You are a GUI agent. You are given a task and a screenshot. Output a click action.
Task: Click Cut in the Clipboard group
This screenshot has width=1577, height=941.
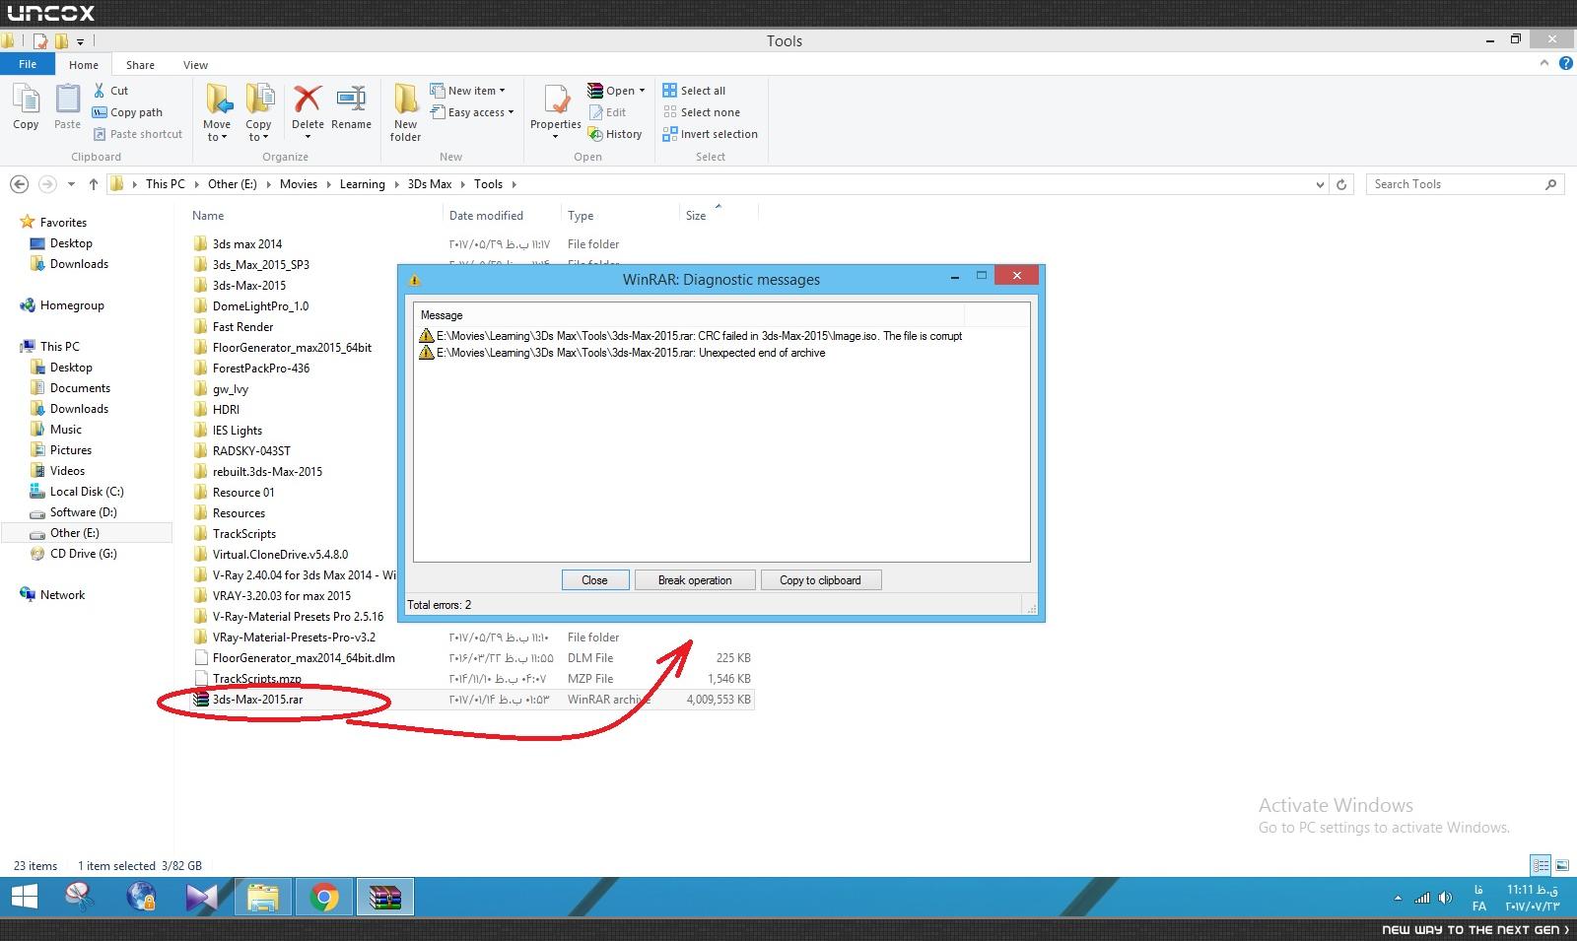pos(110,91)
